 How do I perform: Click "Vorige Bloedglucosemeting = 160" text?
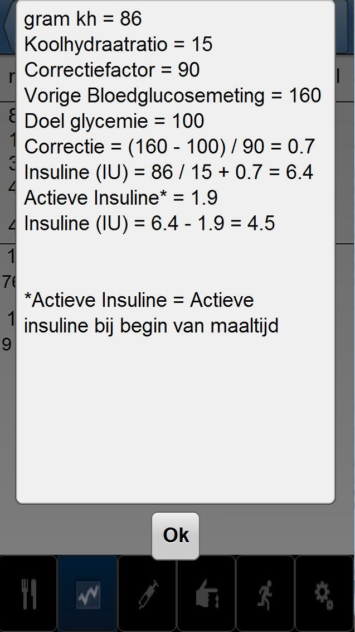coord(172,95)
